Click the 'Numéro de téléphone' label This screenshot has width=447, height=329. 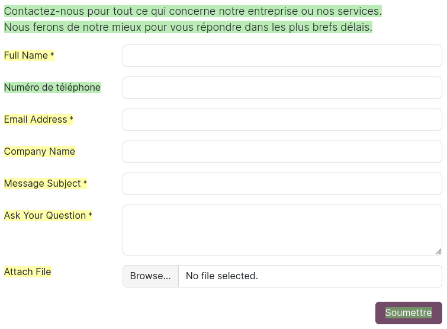pyautogui.click(x=52, y=88)
